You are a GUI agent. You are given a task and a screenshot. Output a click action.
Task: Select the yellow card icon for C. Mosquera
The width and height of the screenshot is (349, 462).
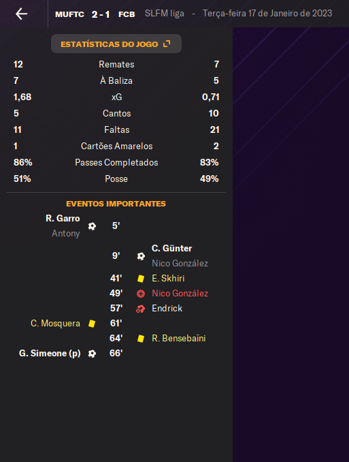92,324
